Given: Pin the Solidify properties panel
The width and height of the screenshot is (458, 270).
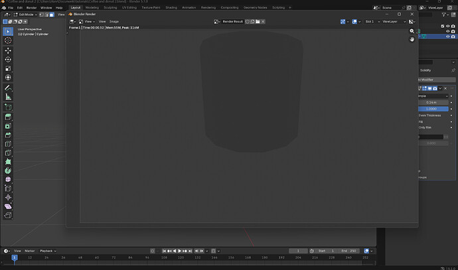Looking at the screenshot, I should 453,70.
